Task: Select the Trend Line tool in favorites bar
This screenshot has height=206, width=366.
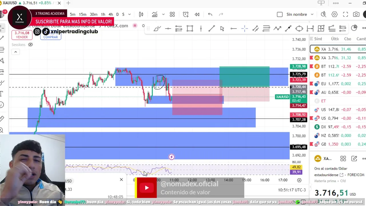Action: click(212, 28)
